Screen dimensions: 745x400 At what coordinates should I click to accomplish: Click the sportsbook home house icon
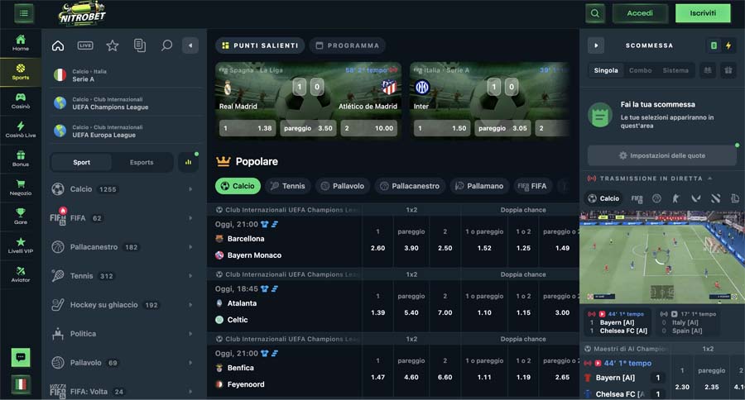[58, 45]
